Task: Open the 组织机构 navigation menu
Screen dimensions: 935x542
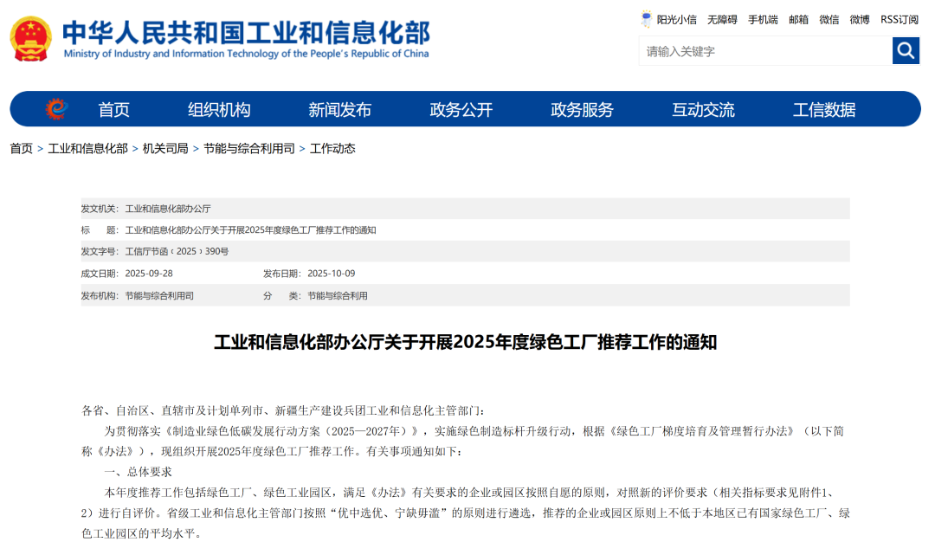Action: 216,109
